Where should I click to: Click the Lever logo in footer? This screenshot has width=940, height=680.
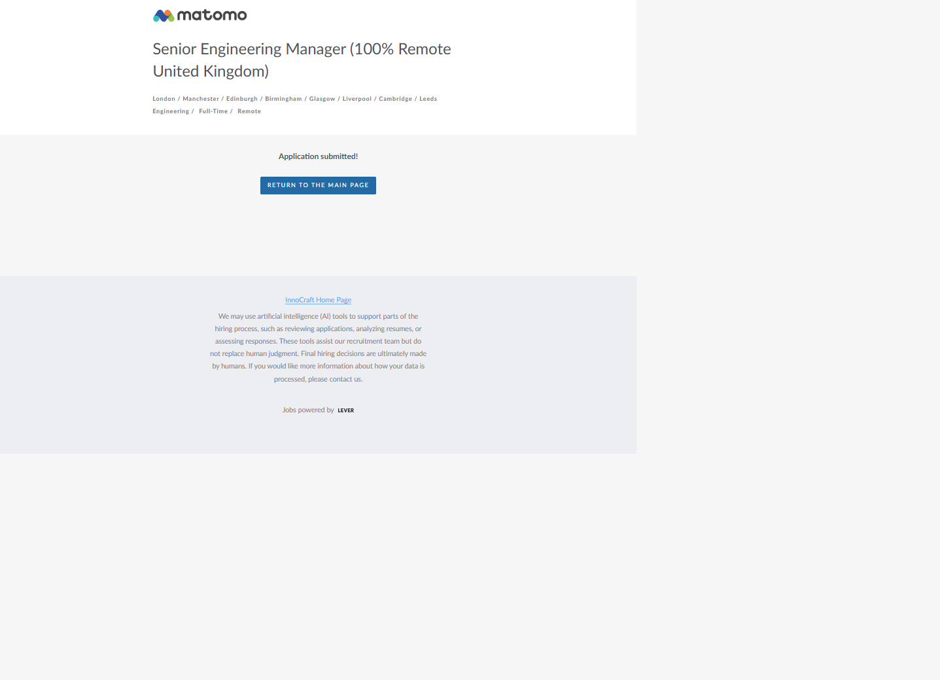(345, 410)
